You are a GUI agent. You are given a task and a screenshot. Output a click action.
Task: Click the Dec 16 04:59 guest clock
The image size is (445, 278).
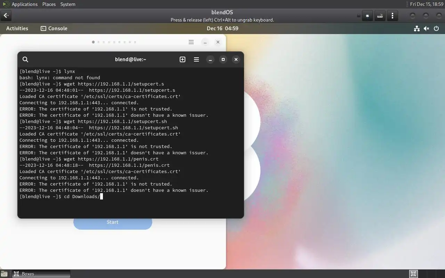[x=222, y=28]
